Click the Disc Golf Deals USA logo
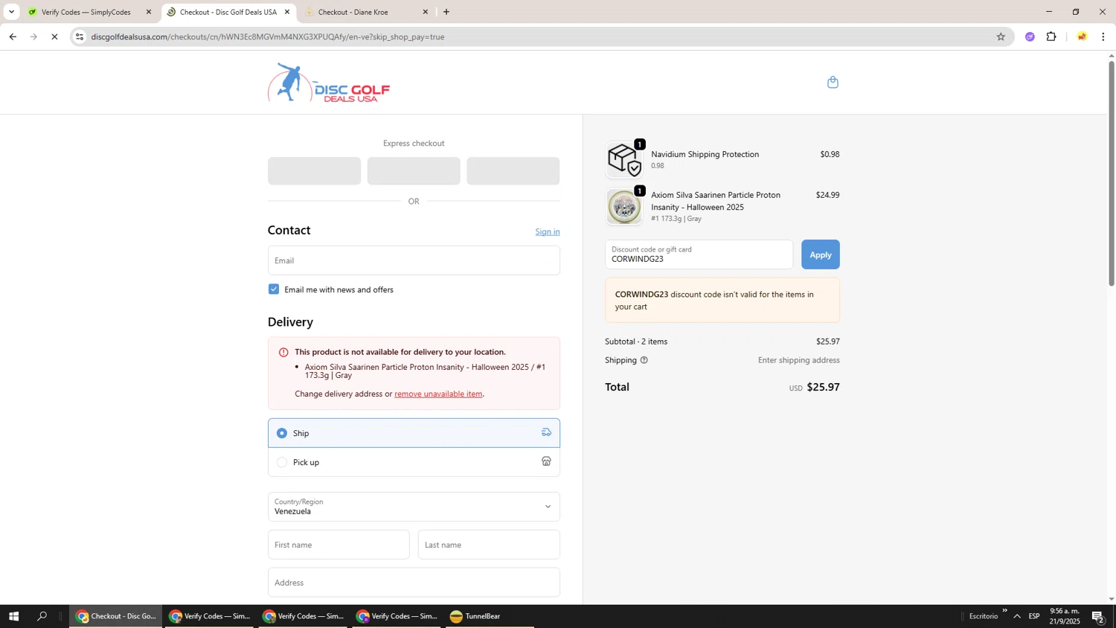1116x628 pixels. [x=329, y=83]
